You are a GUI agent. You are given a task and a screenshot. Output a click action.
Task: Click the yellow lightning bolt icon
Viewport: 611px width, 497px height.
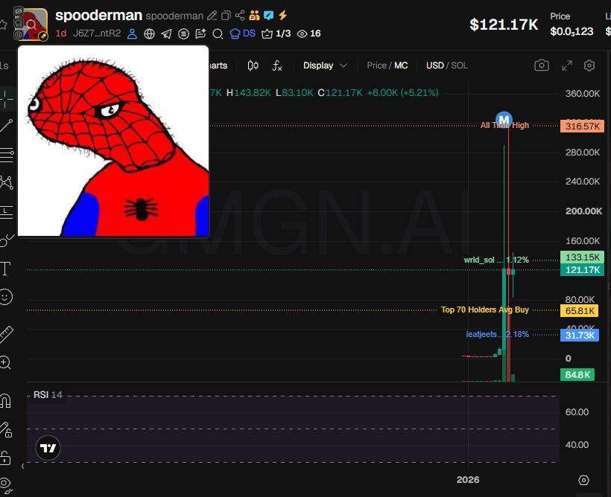(283, 15)
